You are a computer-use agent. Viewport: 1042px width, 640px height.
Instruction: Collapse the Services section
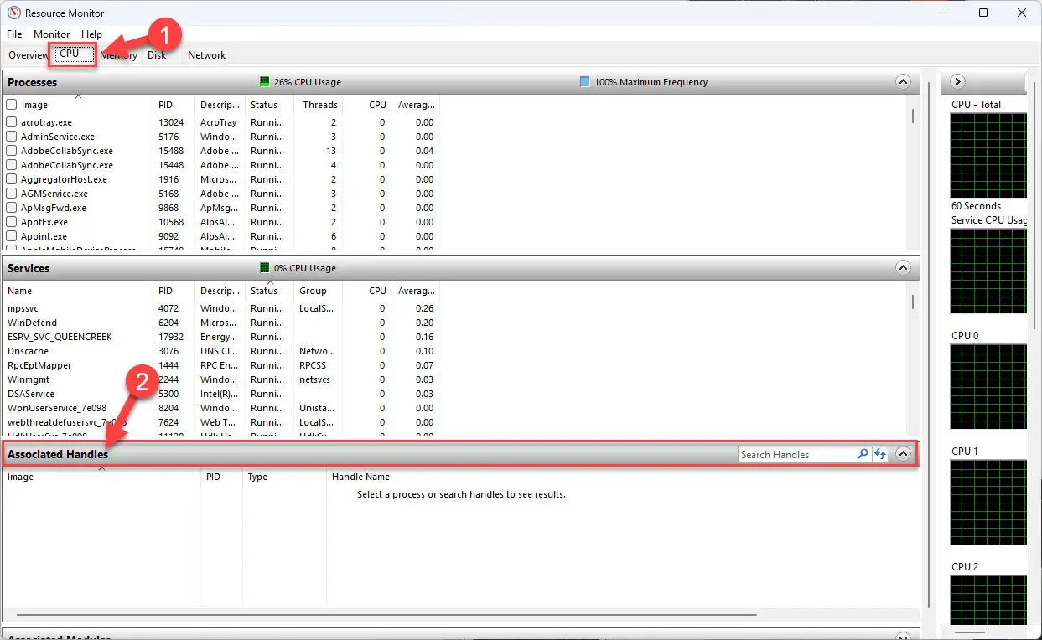point(904,268)
